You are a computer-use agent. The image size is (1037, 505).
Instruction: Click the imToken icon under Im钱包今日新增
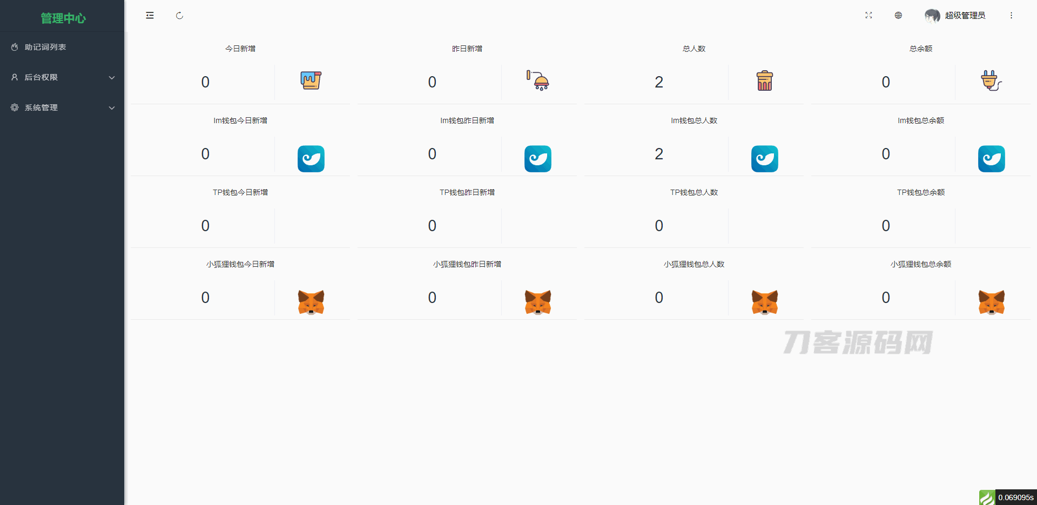click(x=311, y=159)
